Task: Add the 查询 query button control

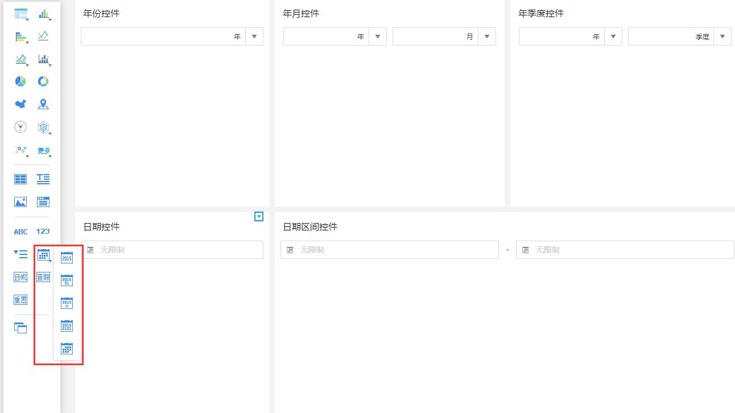Action: [x=43, y=277]
